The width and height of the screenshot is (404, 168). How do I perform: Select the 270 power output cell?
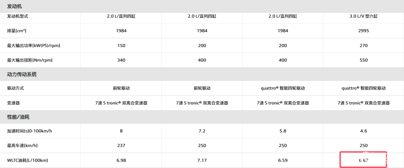363,46
